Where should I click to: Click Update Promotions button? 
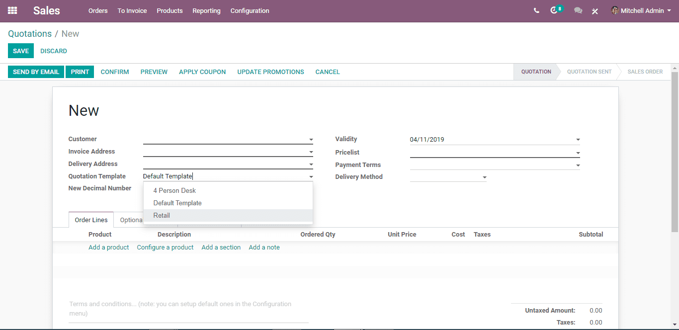(271, 72)
